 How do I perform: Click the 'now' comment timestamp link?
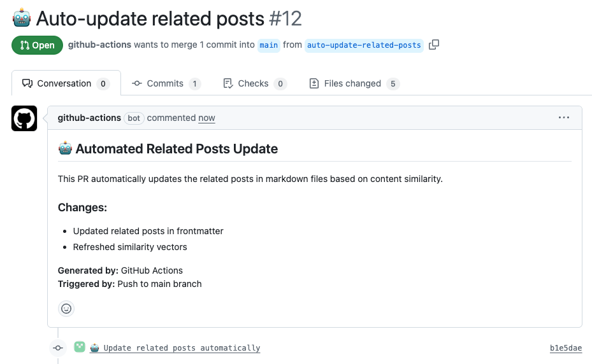coord(206,118)
